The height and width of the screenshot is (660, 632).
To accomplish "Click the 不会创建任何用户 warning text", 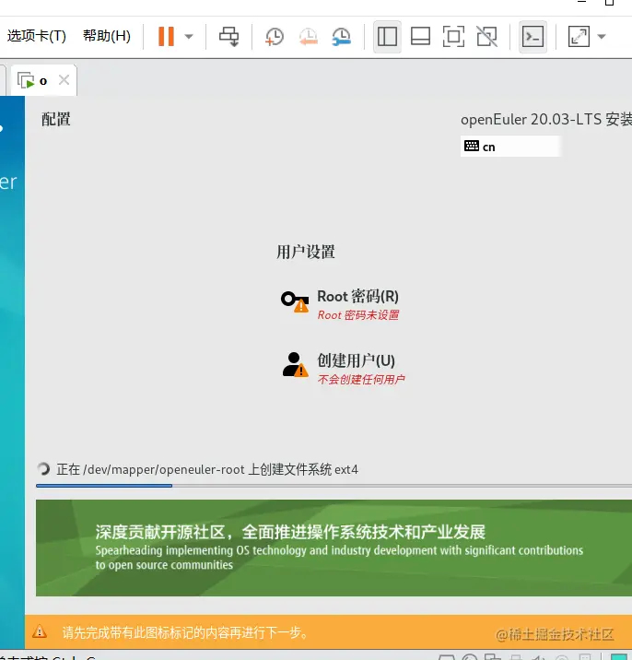I will (361, 380).
